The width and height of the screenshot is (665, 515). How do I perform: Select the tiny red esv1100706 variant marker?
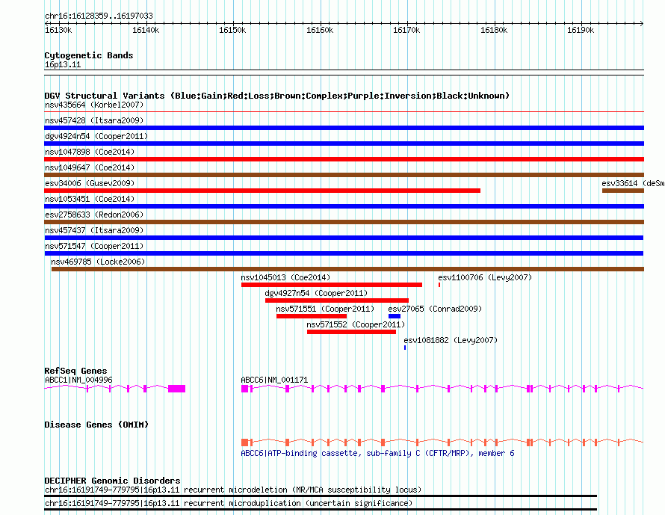[x=439, y=285]
